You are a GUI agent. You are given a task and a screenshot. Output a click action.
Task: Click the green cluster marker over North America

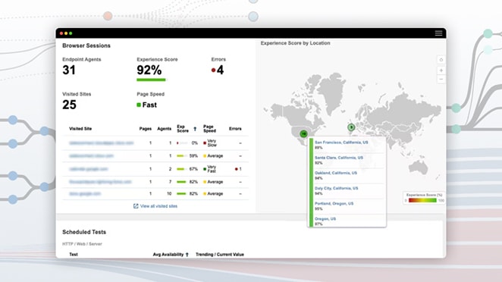(303, 133)
